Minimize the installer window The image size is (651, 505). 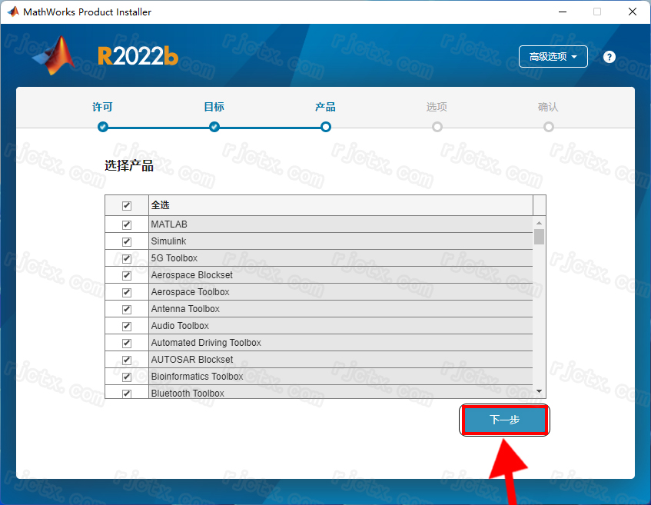tap(563, 12)
